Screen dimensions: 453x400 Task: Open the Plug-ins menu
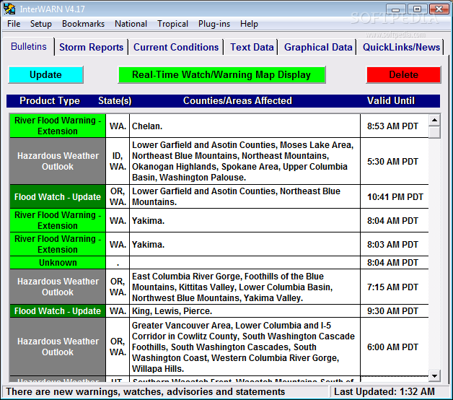coord(214,24)
